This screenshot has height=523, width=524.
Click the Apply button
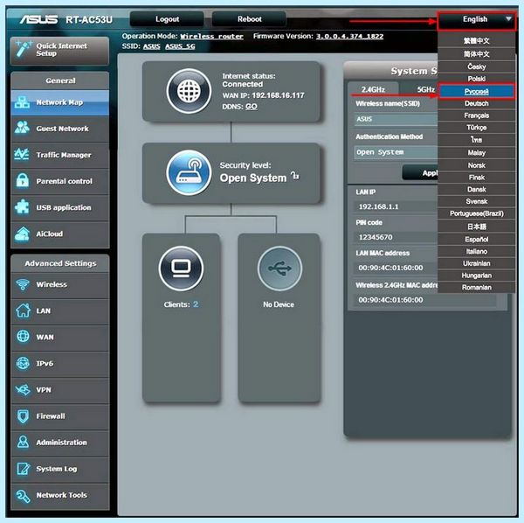[x=422, y=172]
